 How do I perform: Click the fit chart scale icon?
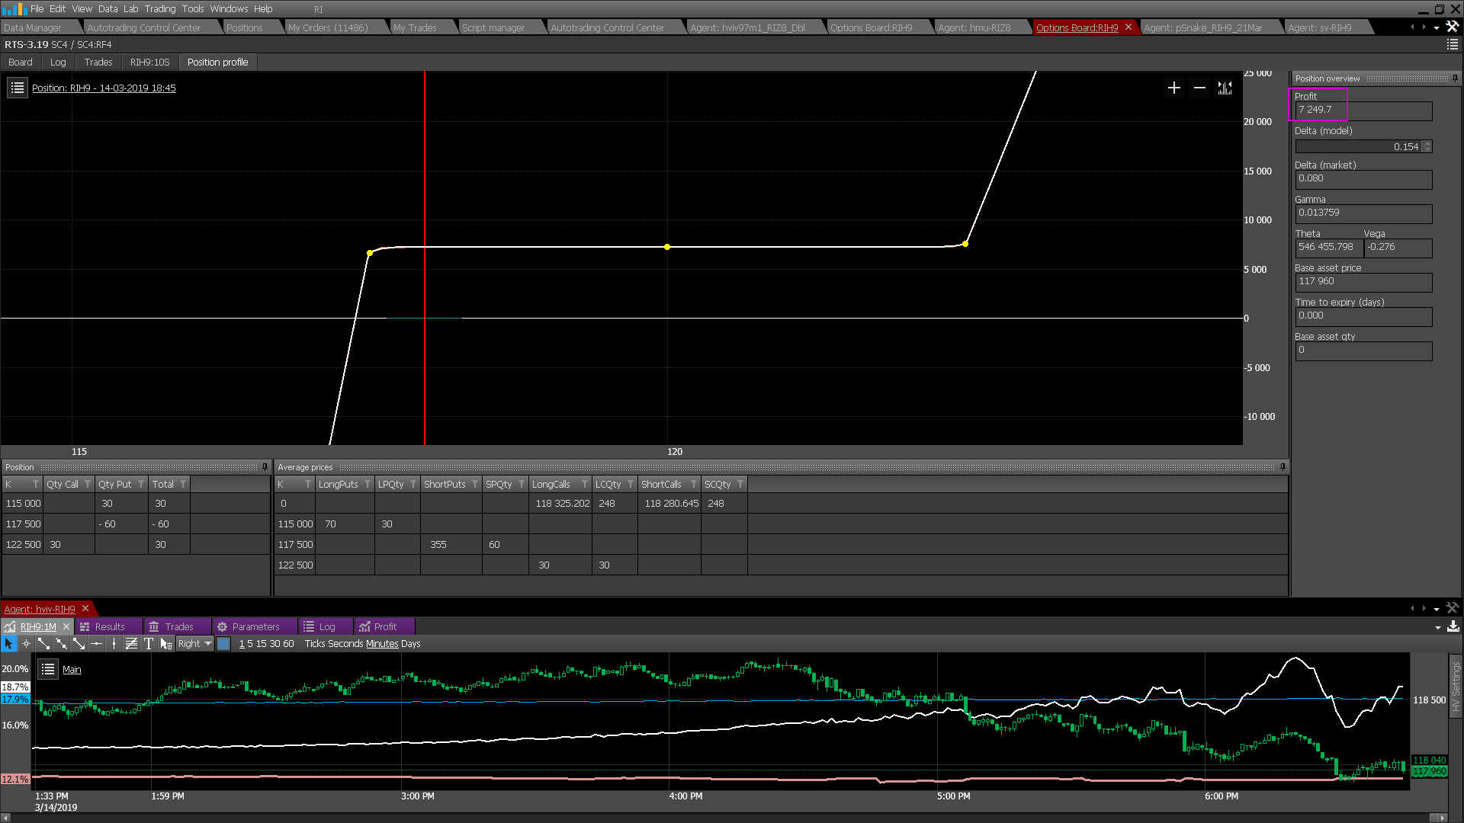click(x=1225, y=88)
